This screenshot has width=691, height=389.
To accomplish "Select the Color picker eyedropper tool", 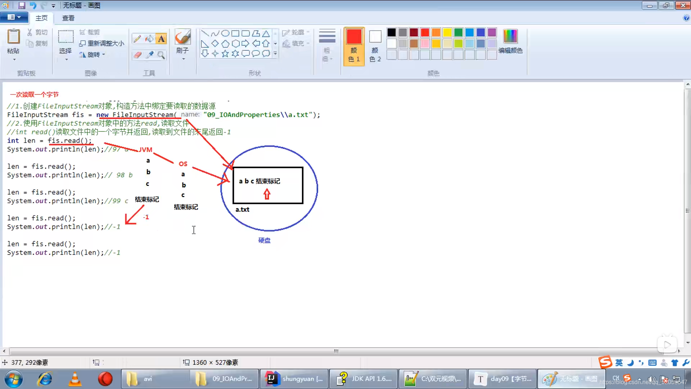I will pyautogui.click(x=149, y=55).
